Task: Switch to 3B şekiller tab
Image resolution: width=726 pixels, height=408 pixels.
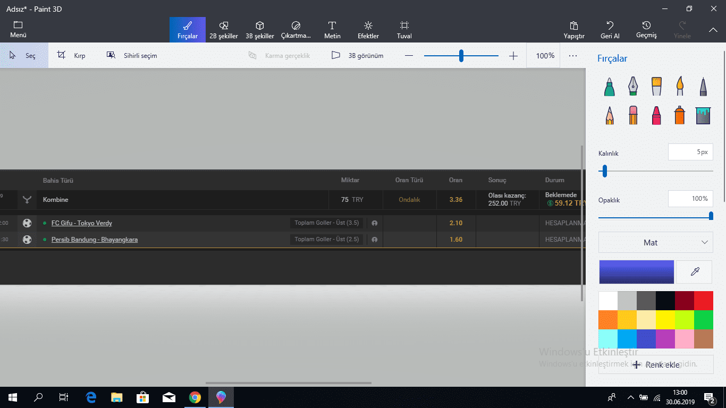Action: click(x=260, y=30)
